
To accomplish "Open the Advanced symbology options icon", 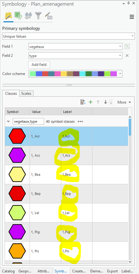I will [x=48, y=16].
